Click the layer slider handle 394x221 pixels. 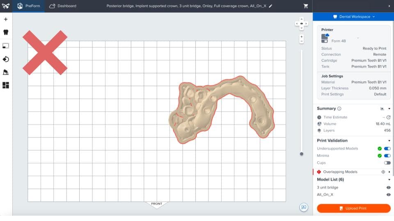[302, 154]
